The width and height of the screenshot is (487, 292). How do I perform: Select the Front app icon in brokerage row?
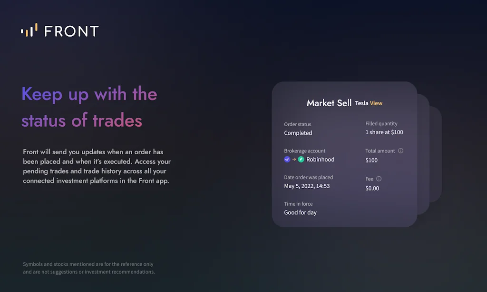[287, 160]
